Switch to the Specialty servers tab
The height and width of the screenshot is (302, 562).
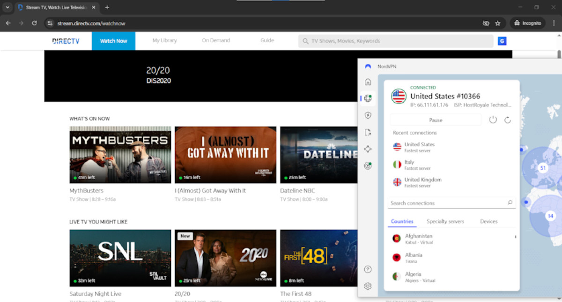[445, 221]
